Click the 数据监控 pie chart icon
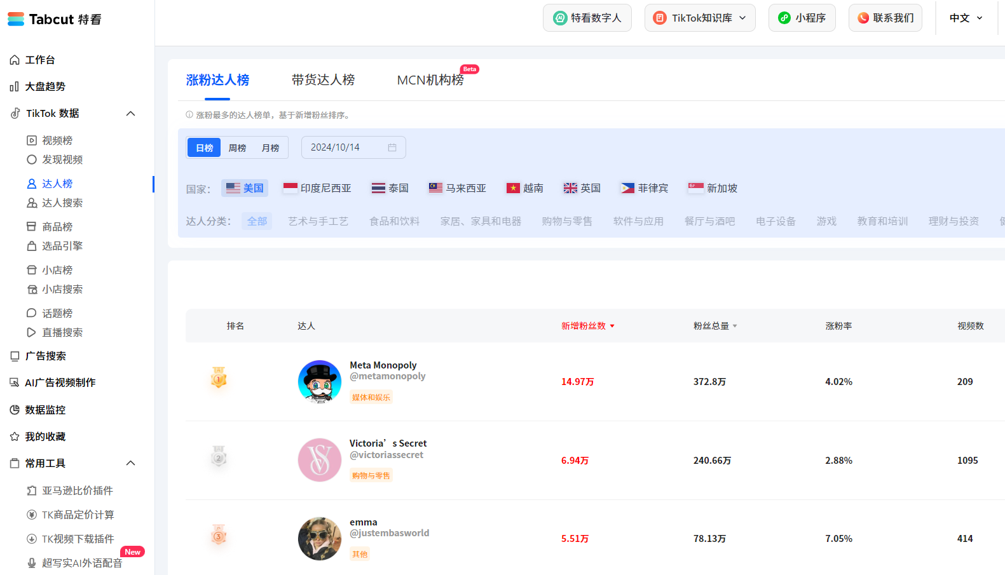The height and width of the screenshot is (575, 1005). click(15, 410)
